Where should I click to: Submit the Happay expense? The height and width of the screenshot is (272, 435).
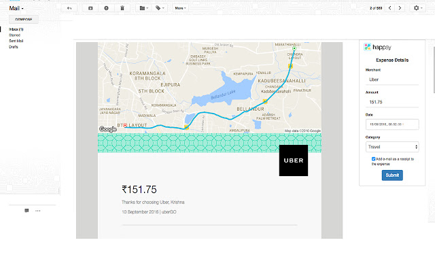tap(392, 175)
